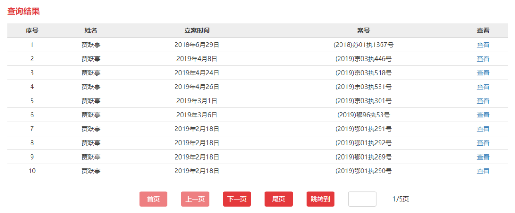Image resolution: width=515 pixels, height=213 pixels.
Task: Open 查看 link for case (2019)鄂01执289号
Action: click(x=483, y=157)
